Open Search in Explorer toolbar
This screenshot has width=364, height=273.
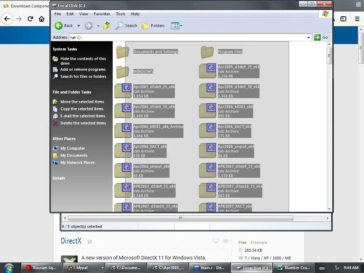[x=126, y=26]
